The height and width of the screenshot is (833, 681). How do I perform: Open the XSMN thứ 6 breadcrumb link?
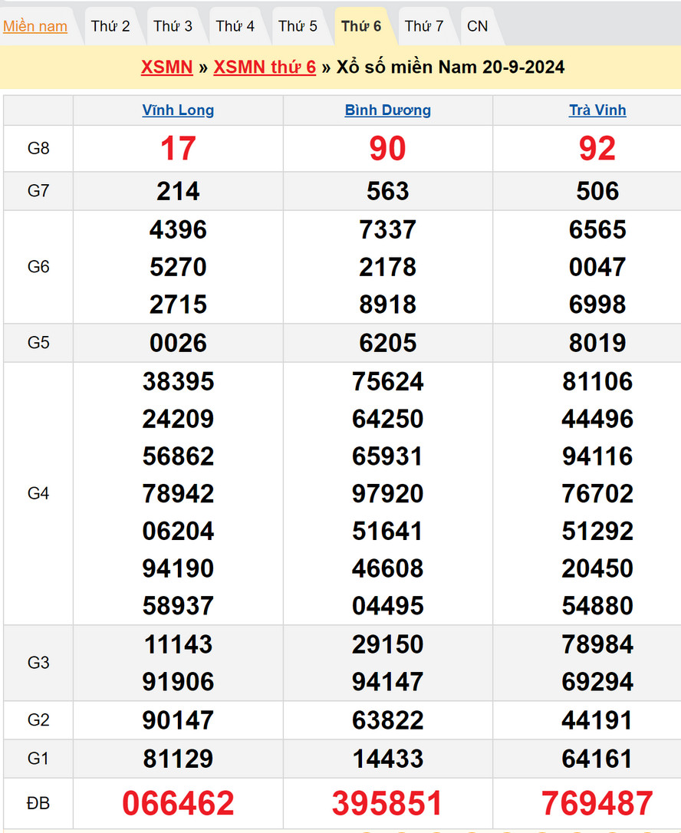(x=265, y=67)
